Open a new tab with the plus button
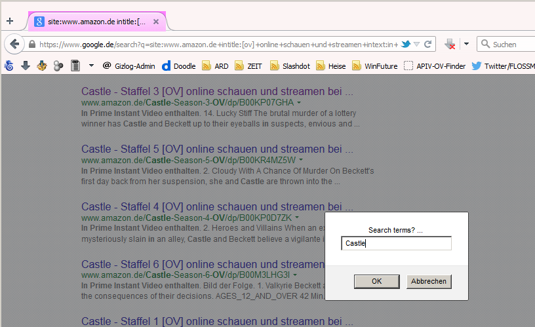The height and width of the screenshot is (327, 535). (x=10, y=21)
